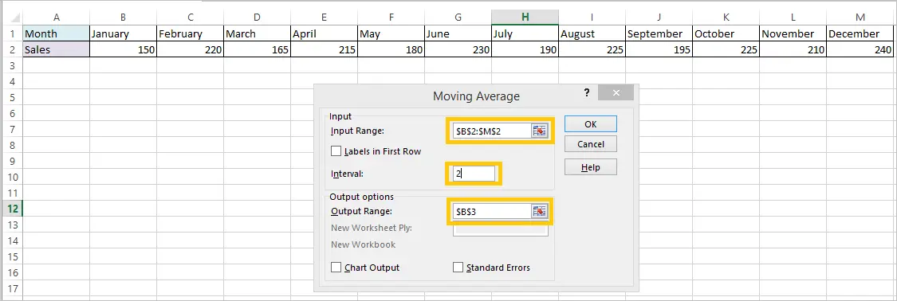Image resolution: width=897 pixels, height=301 pixels.
Task: Click the July cell
Action: [525, 33]
